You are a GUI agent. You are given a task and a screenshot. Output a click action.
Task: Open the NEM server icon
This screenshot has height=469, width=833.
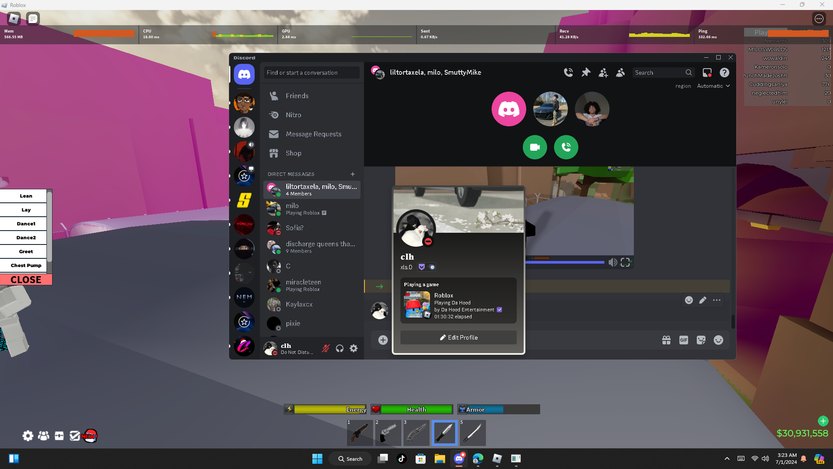tap(244, 297)
